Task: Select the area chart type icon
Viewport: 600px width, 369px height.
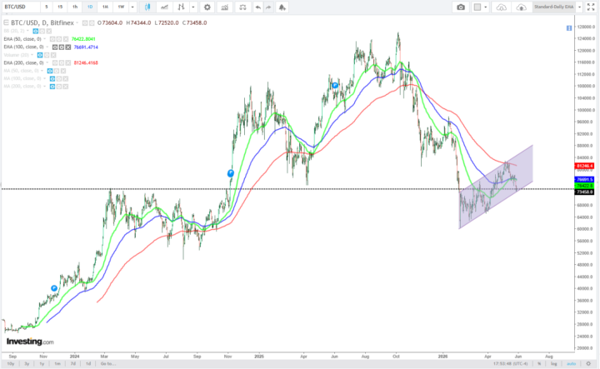Action: (164, 7)
